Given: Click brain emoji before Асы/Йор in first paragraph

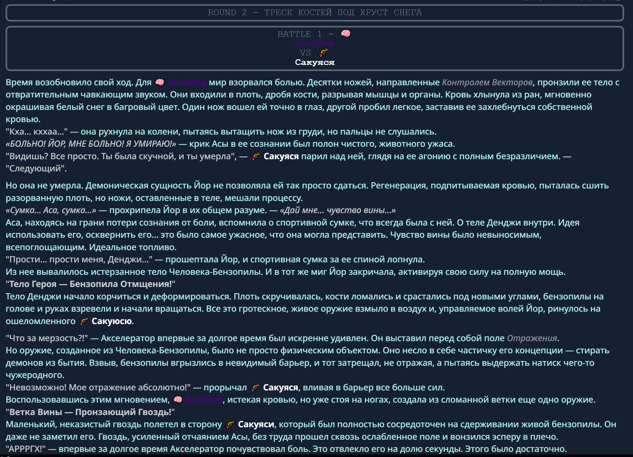Looking at the screenshot, I should click(x=160, y=82).
